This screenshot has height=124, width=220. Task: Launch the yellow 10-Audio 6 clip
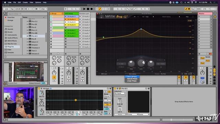[x=66, y=25]
